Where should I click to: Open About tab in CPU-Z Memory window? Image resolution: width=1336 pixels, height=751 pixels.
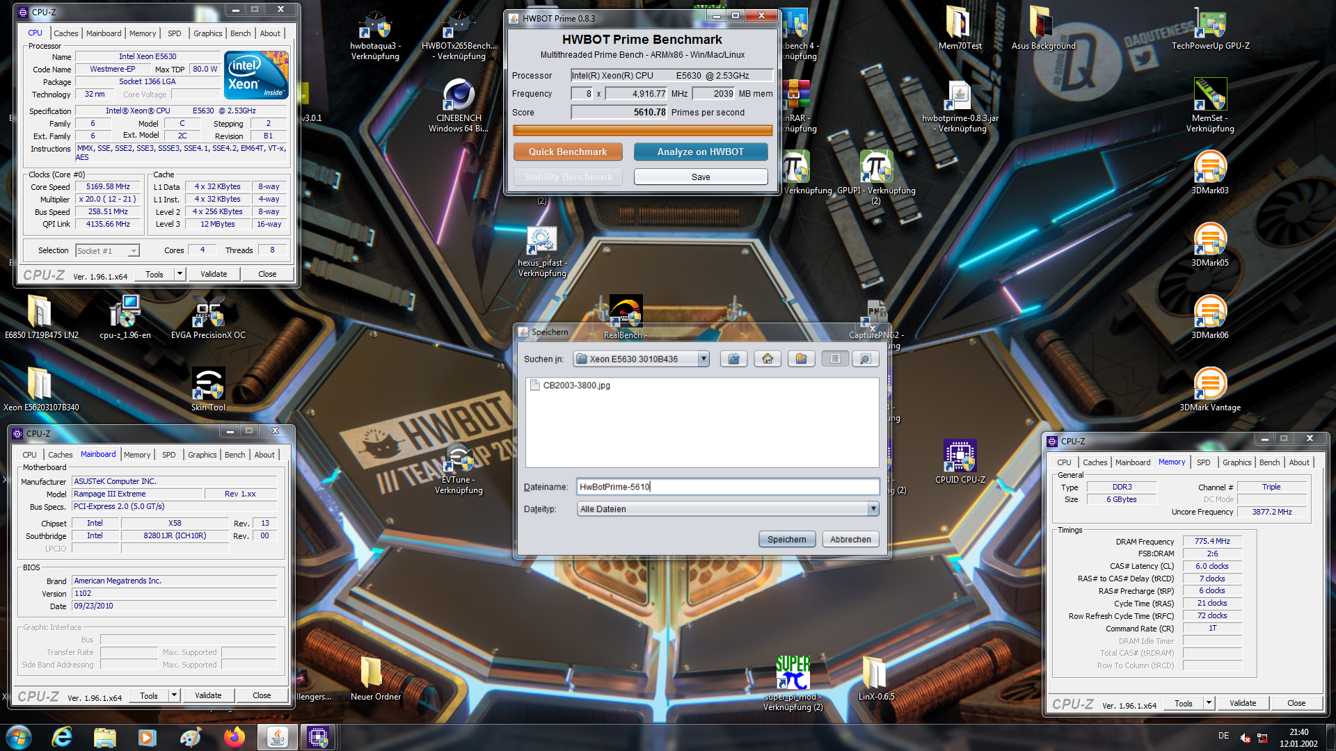[x=1298, y=462]
